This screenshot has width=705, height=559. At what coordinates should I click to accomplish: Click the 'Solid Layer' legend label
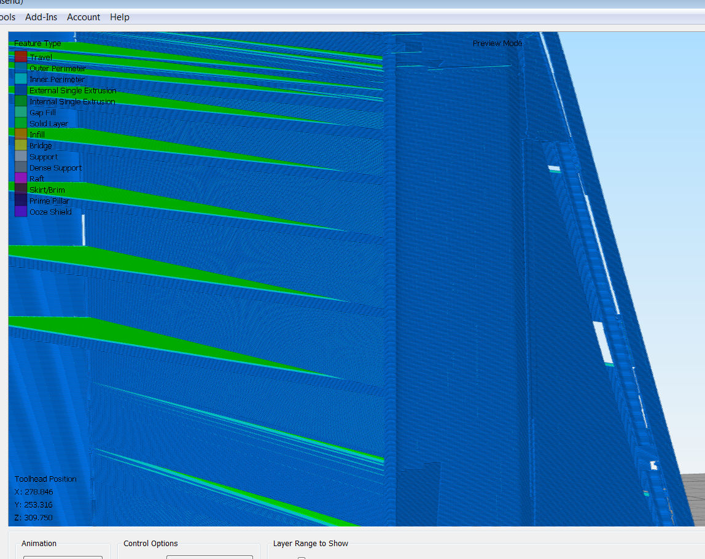pos(49,123)
